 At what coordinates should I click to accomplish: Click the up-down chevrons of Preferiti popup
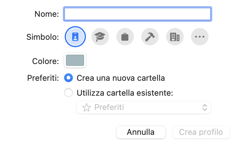point(205,107)
